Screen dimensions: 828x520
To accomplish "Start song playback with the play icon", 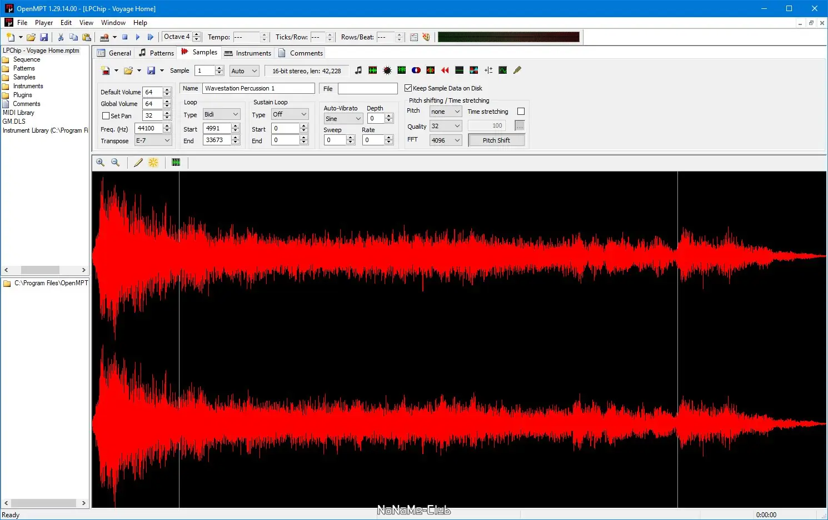I will pyautogui.click(x=138, y=37).
